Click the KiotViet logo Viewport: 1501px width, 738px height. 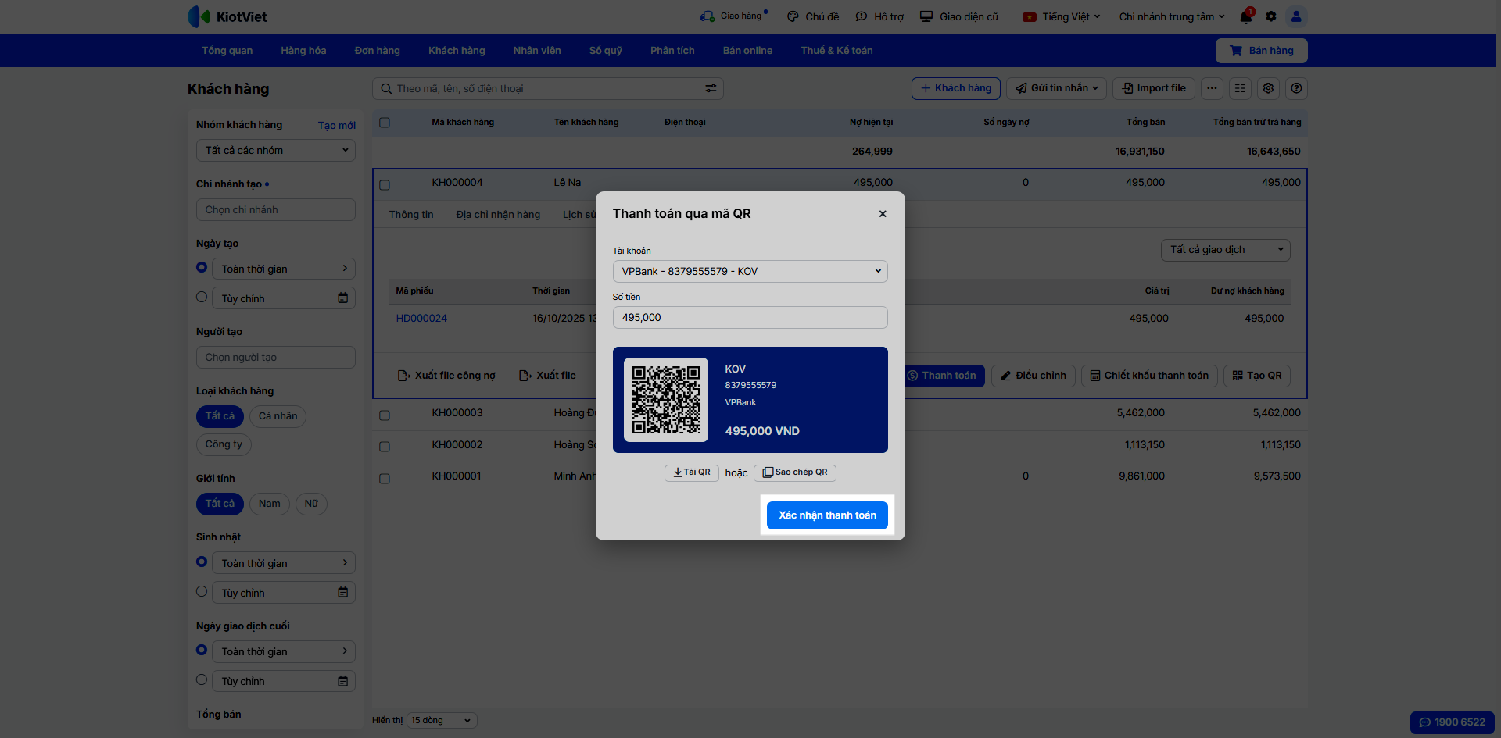point(227,16)
